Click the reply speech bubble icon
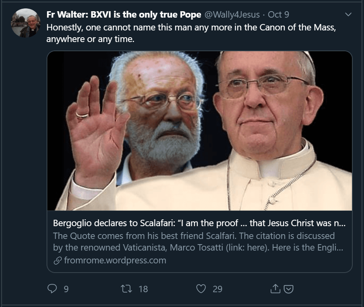Screen dimensions: 364x307 point(52,289)
